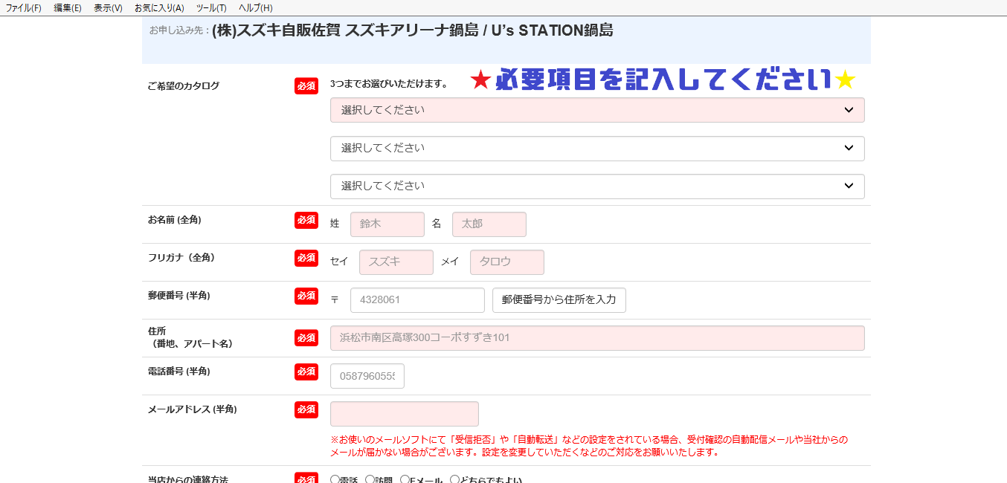Screen dimensions: 1007x483
Task: Focus the セイ furigana field showing スズキ
Action: tap(396, 262)
